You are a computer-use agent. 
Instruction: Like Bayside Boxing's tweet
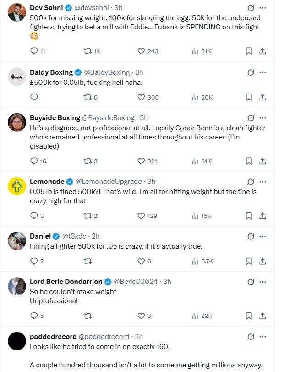coord(142,161)
